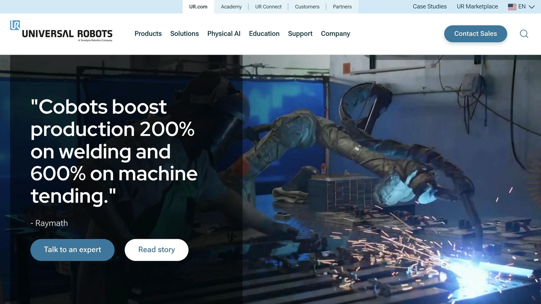This screenshot has width=541, height=304.
Task: Expand the EN language chevron
Action: pyautogui.click(x=532, y=7)
